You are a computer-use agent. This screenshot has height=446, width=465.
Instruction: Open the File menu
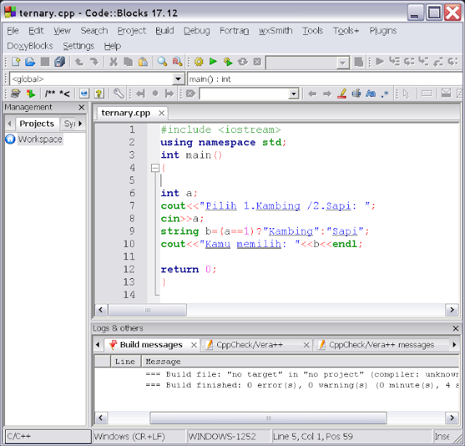click(x=13, y=31)
